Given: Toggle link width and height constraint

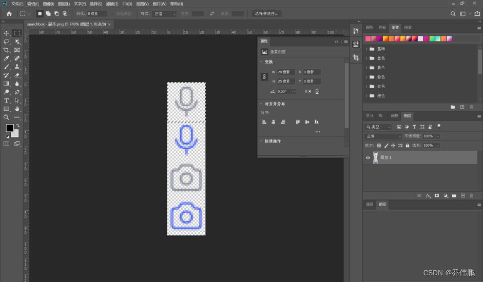Looking at the screenshot, I should click(264, 77).
